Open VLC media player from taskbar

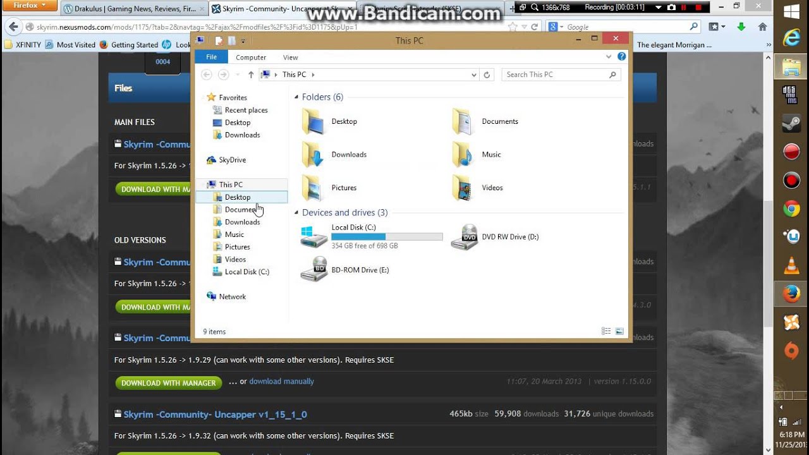[791, 265]
